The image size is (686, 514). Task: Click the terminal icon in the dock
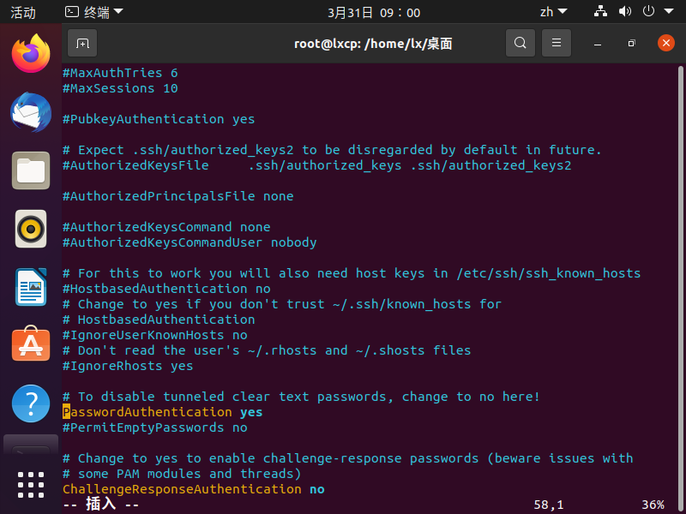(31, 445)
